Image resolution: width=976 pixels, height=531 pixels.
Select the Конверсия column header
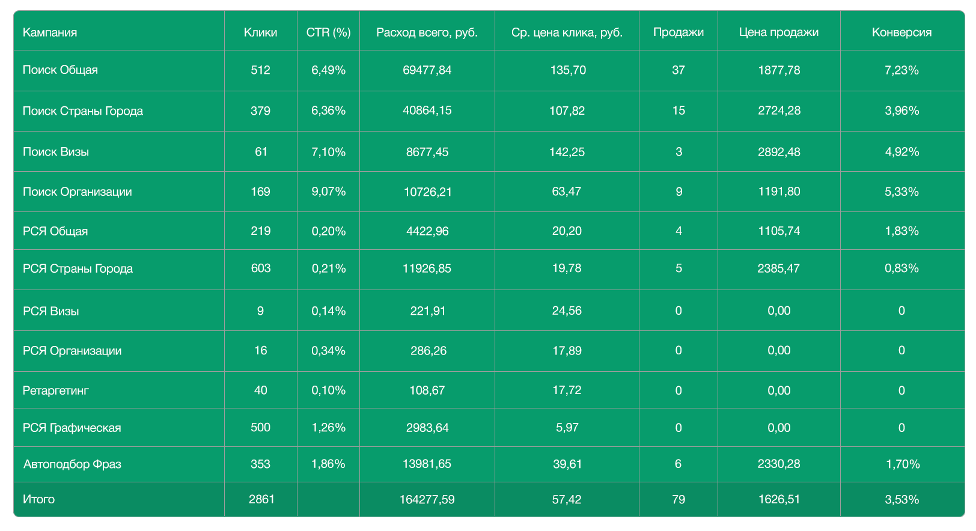point(901,32)
